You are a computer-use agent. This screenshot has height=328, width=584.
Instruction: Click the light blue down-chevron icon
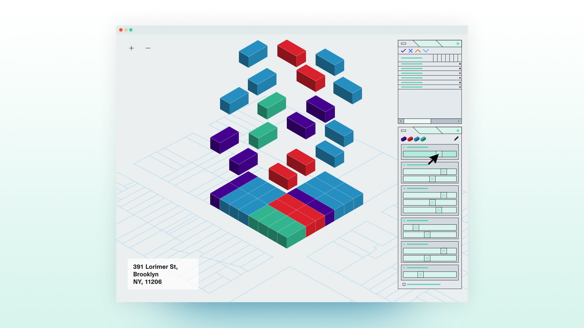tap(426, 51)
